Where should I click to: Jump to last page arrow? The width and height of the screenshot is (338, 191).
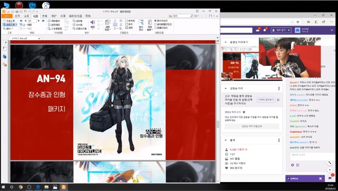tap(43, 21)
